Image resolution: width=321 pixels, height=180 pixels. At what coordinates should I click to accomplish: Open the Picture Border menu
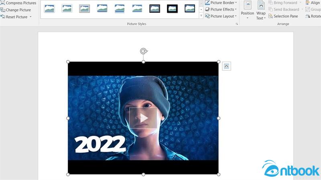221,3
